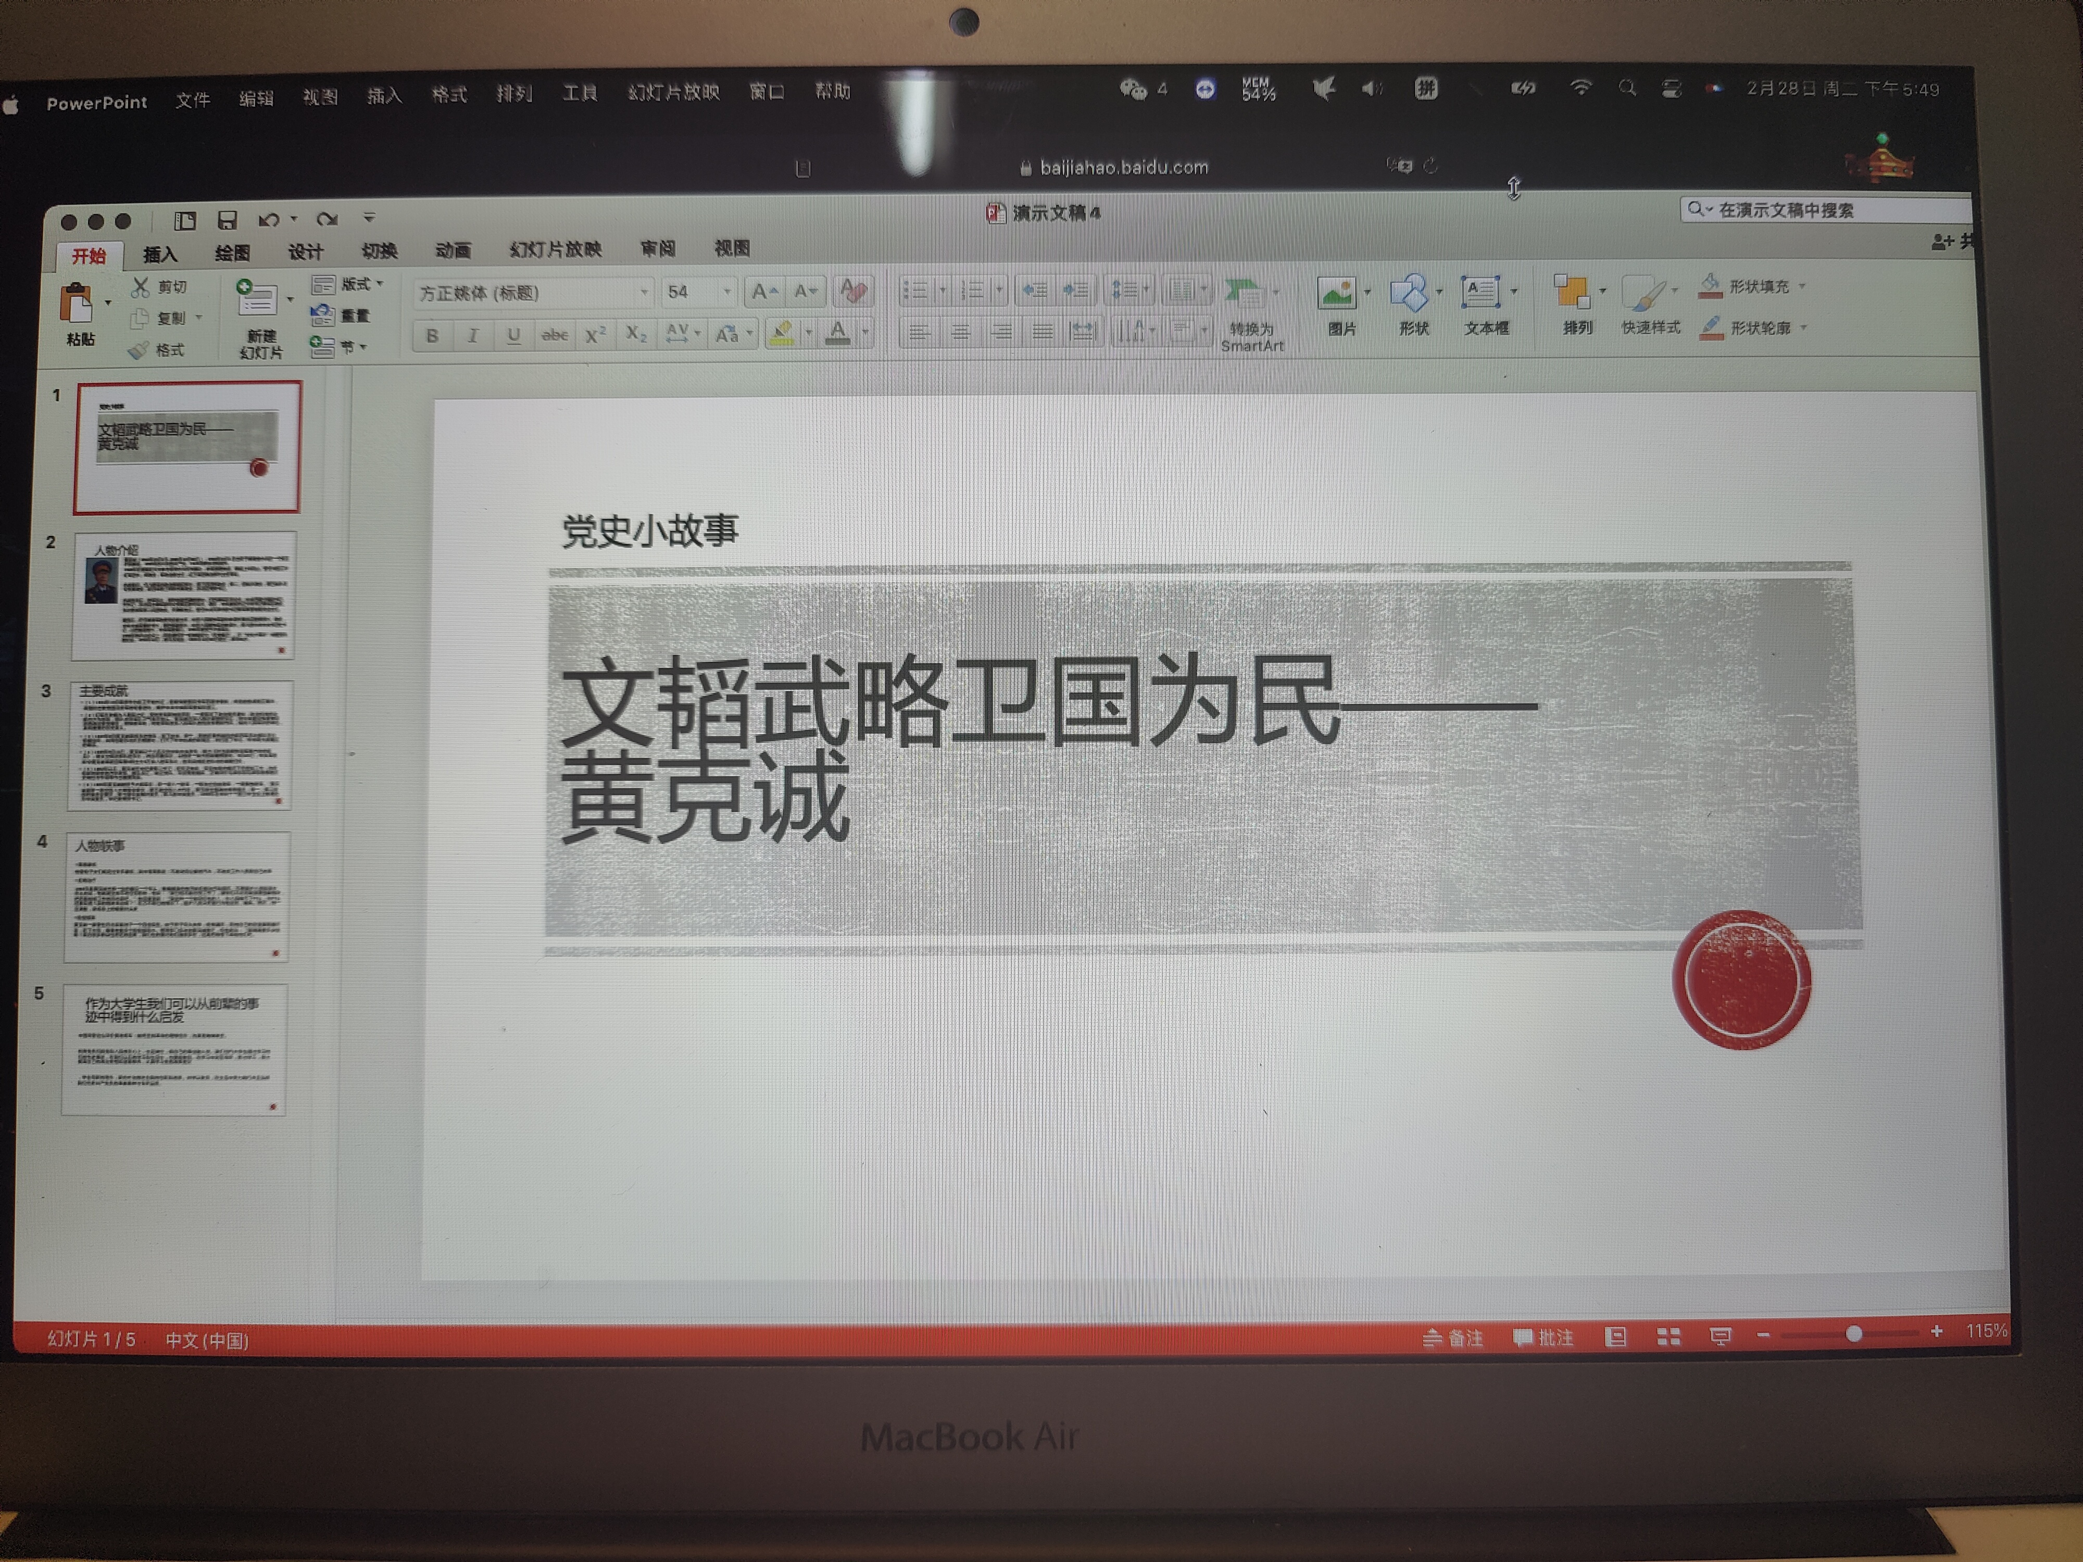Click the Save icon in title bar
The width and height of the screenshot is (2083, 1562).
click(x=227, y=220)
